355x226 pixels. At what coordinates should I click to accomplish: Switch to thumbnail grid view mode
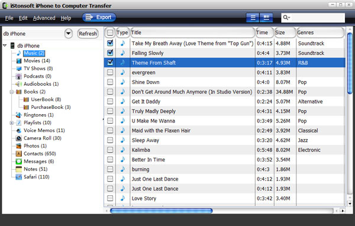tap(266, 18)
